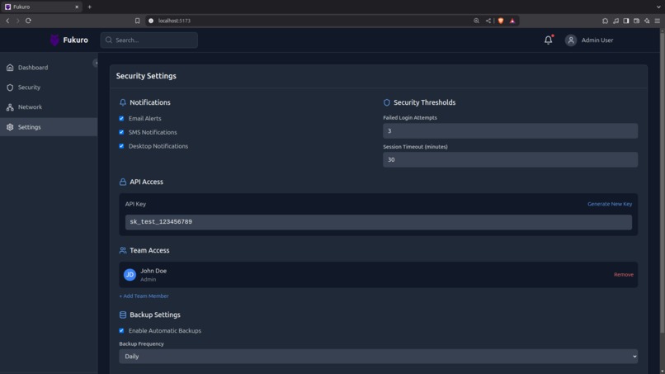Go to Network in the sidebar
665x374 pixels.
point(49,107)
